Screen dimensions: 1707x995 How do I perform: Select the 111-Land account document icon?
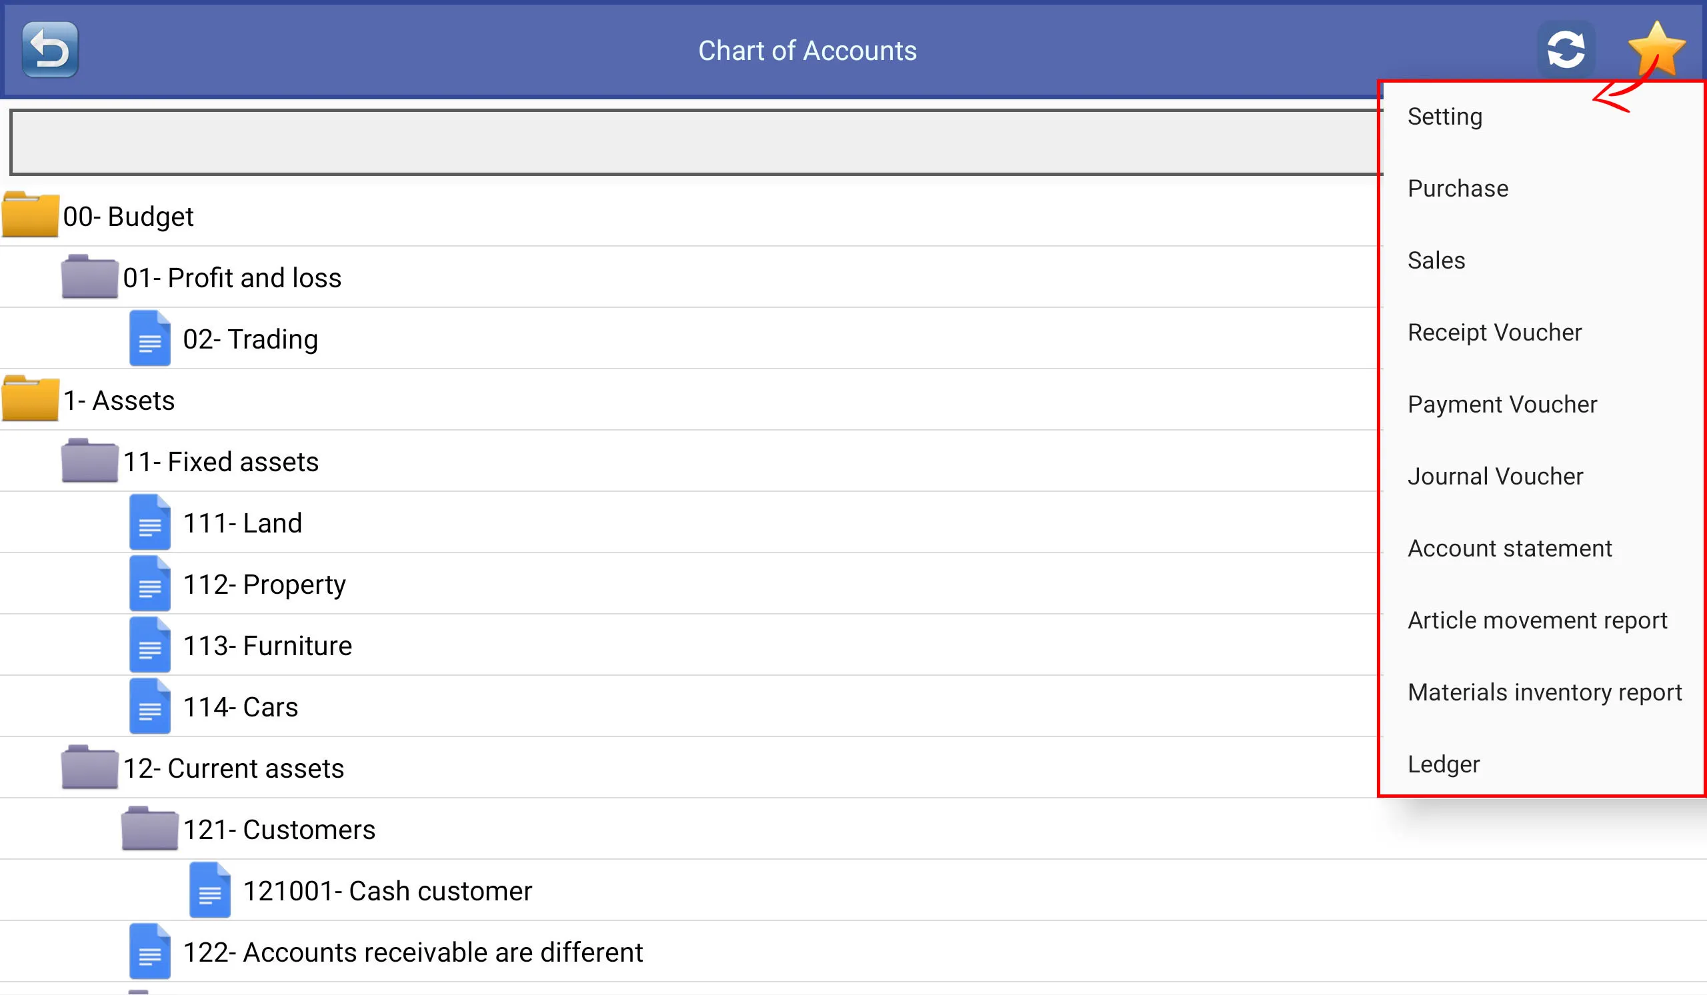click(x=151, y=522)
